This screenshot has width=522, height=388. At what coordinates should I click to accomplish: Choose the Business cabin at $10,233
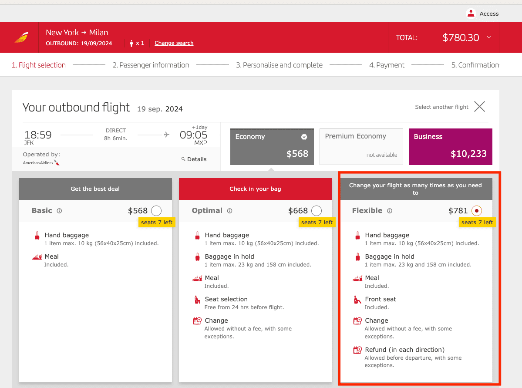[450, 147]
